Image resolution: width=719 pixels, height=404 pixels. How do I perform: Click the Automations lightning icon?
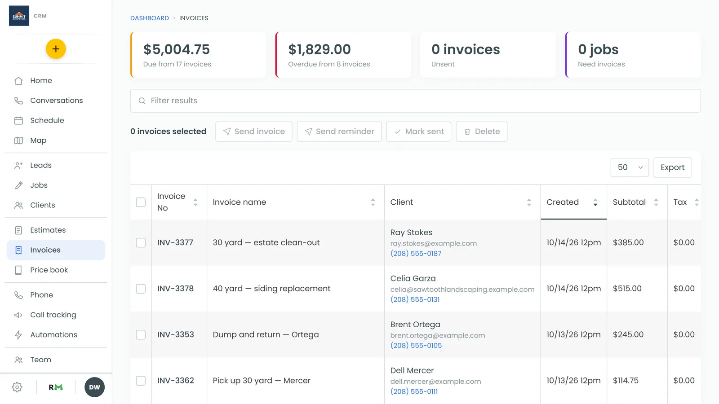pos(18,335)
